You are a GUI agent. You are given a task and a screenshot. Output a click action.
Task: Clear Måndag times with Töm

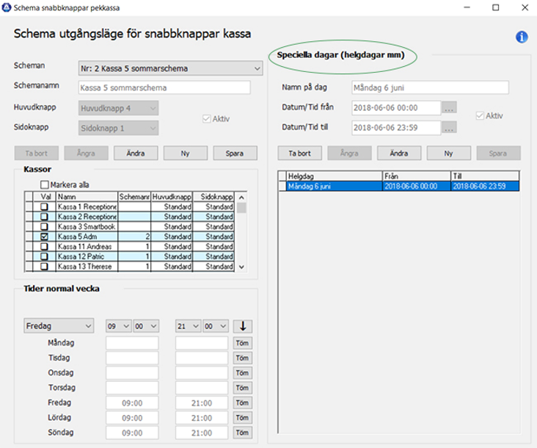(243, 343)
